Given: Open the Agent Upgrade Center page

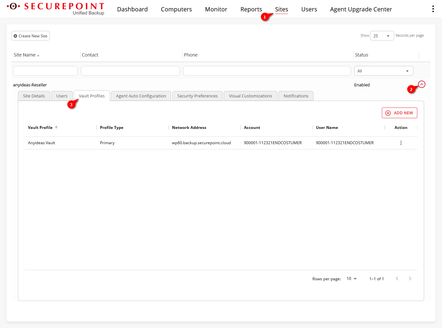Looking at the screenshot, I should [x=361, y=9].
